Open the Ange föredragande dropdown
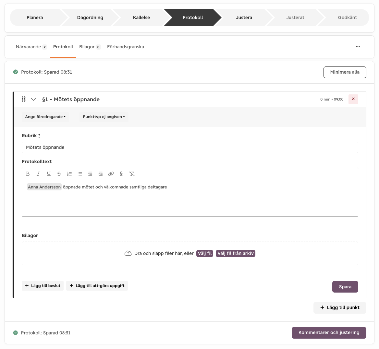Image resolution: width=379 pixels, height=349 pixels. [x=45, y=117]
